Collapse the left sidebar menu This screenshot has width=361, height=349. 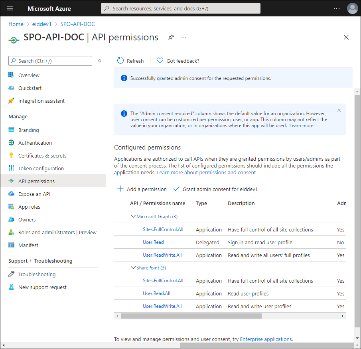point(100,61)
